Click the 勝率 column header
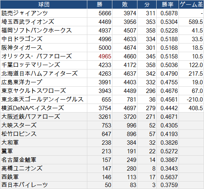Screen dimensions: 204x189 (x=168, y=5)
